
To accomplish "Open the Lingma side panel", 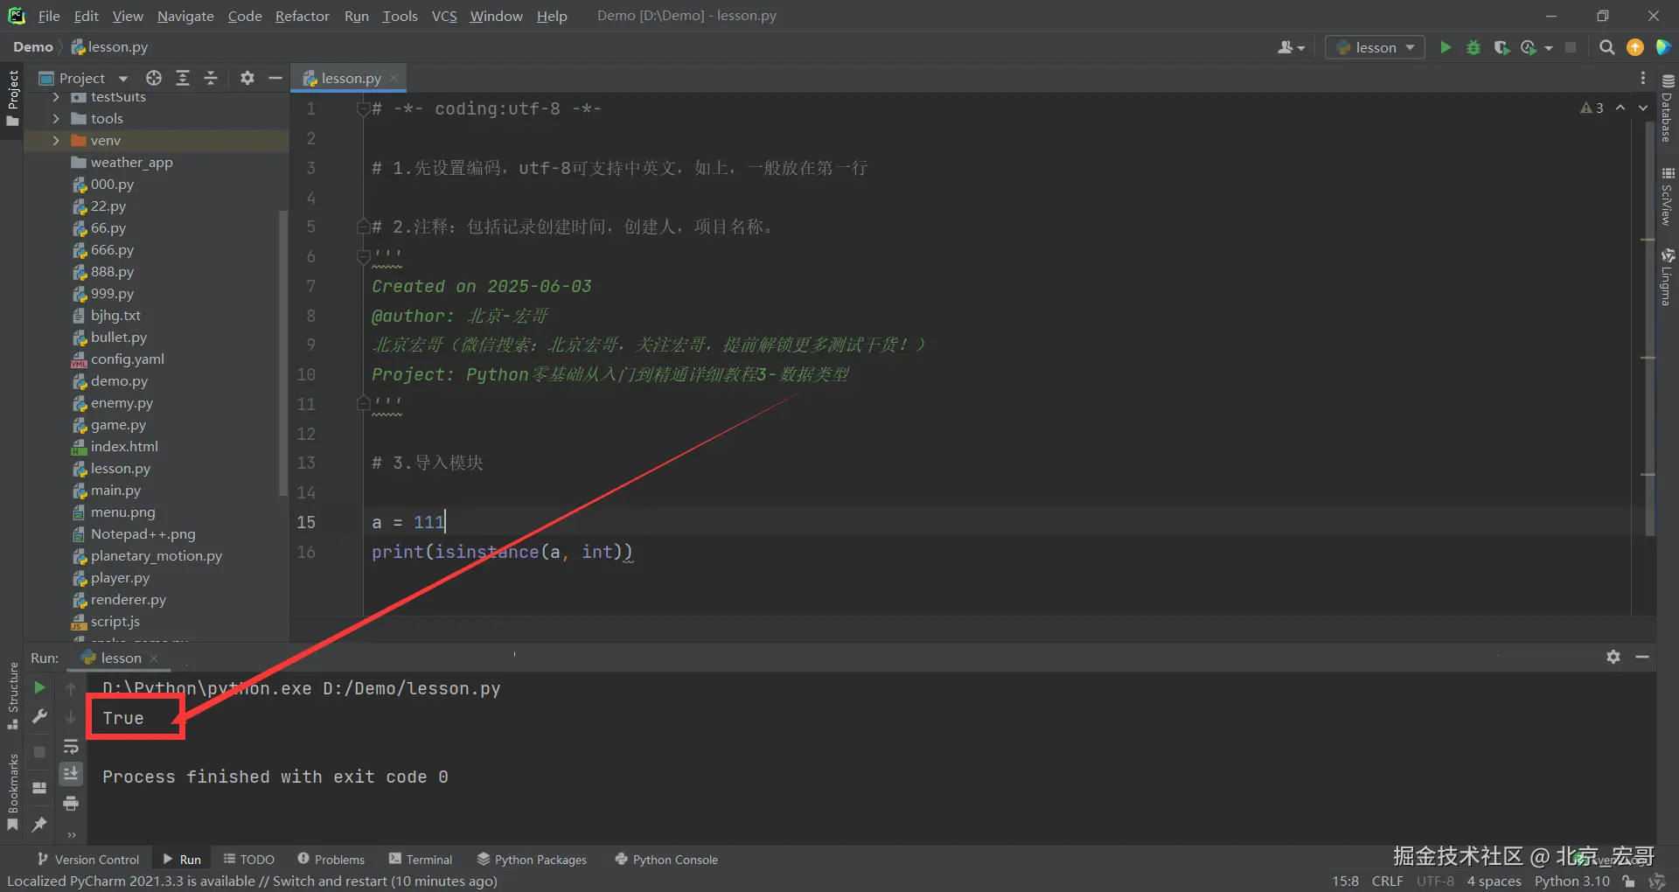I will (1668, 277).
